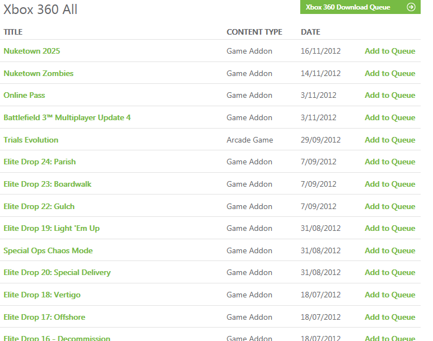The width and height of the screenshot is (433, 341).
Task: Open Elite Drop 22: Gulch link
Action: click(x=39, y=206)
